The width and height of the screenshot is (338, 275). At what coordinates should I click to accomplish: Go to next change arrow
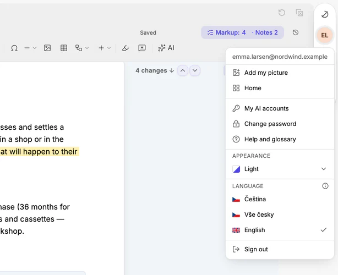click(x=195, y=70)
